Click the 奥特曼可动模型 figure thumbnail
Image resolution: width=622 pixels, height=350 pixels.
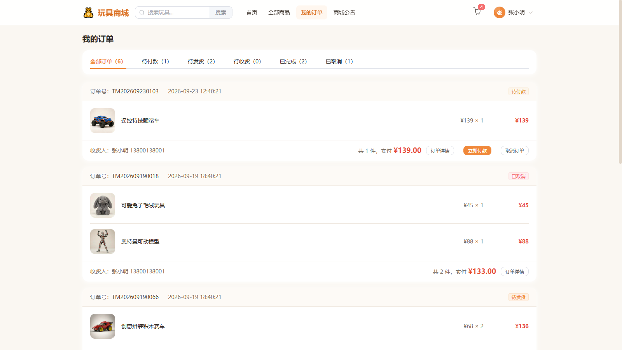point(103,241)
